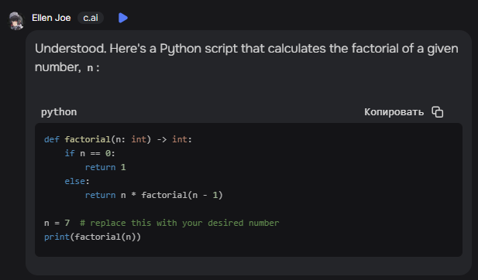
Task: Click the 'n = 7' assignment in code
Action: (x=57, y=223)
